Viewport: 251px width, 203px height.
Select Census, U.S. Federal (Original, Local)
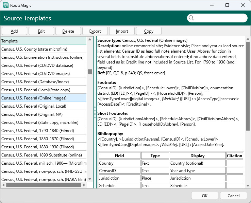[44, 106]
